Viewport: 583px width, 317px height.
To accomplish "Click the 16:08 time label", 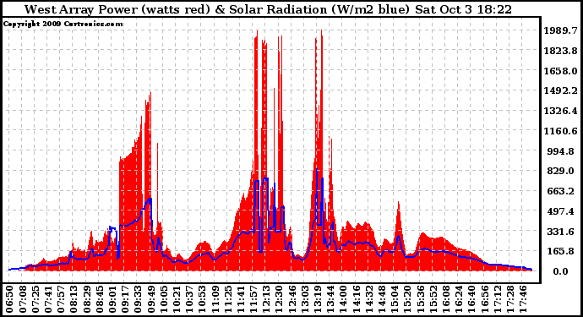I will [446, 299].
